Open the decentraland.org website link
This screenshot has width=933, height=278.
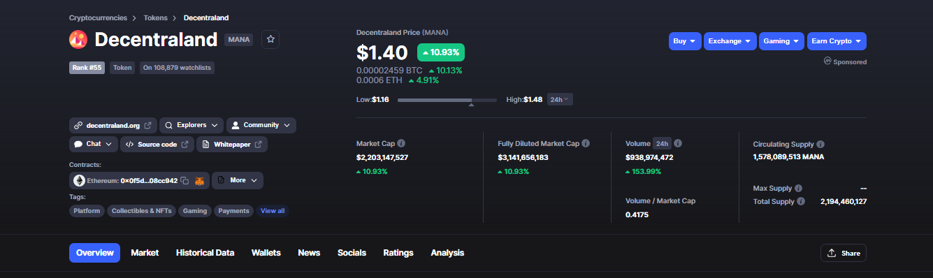click(x=113, y=126)
